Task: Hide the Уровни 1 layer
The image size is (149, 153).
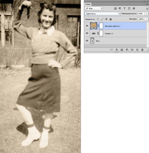Action: (87, 33)
